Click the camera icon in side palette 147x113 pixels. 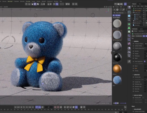(129, 52)
